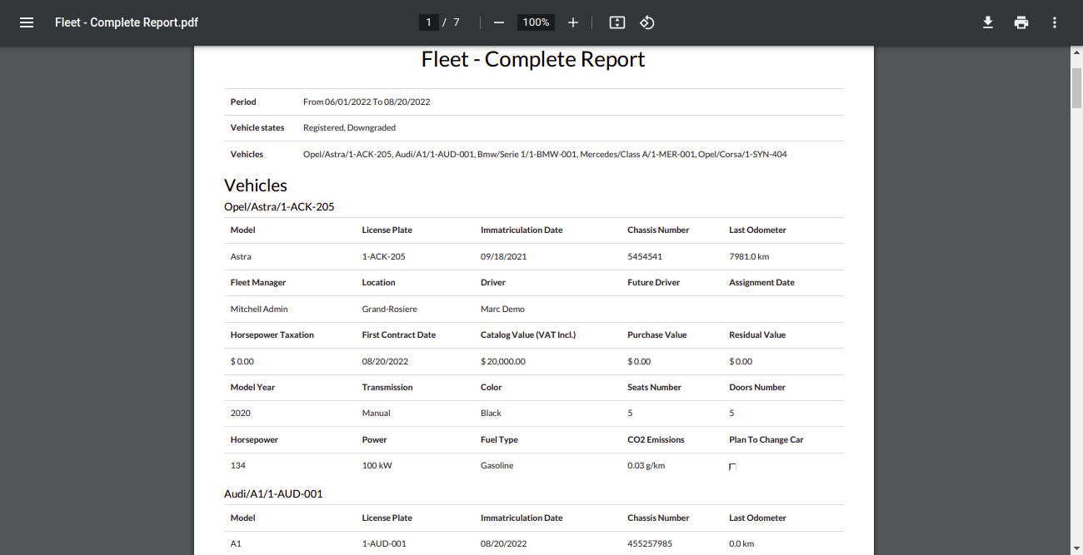Click the Audi license plate 1-AUD-001
This screenshot has width=1083, height=555.
tap(384, 543)
